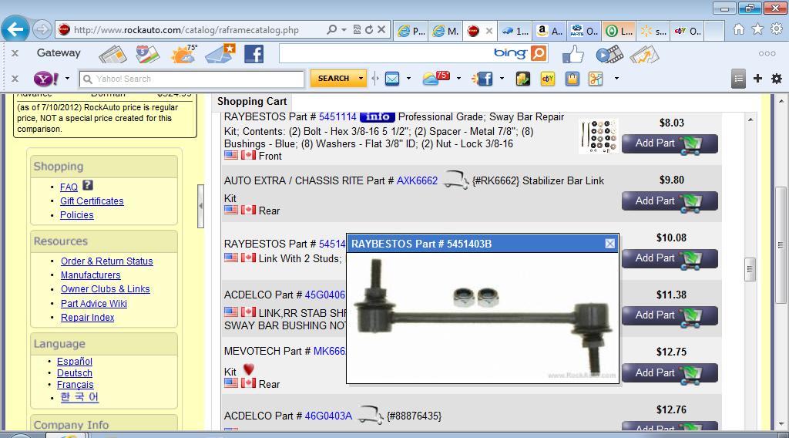Image resolution: width=789 pixels, height=438 pixels.
Task: Switch to the Amazon browser tab
Action: tap(549, 31)
